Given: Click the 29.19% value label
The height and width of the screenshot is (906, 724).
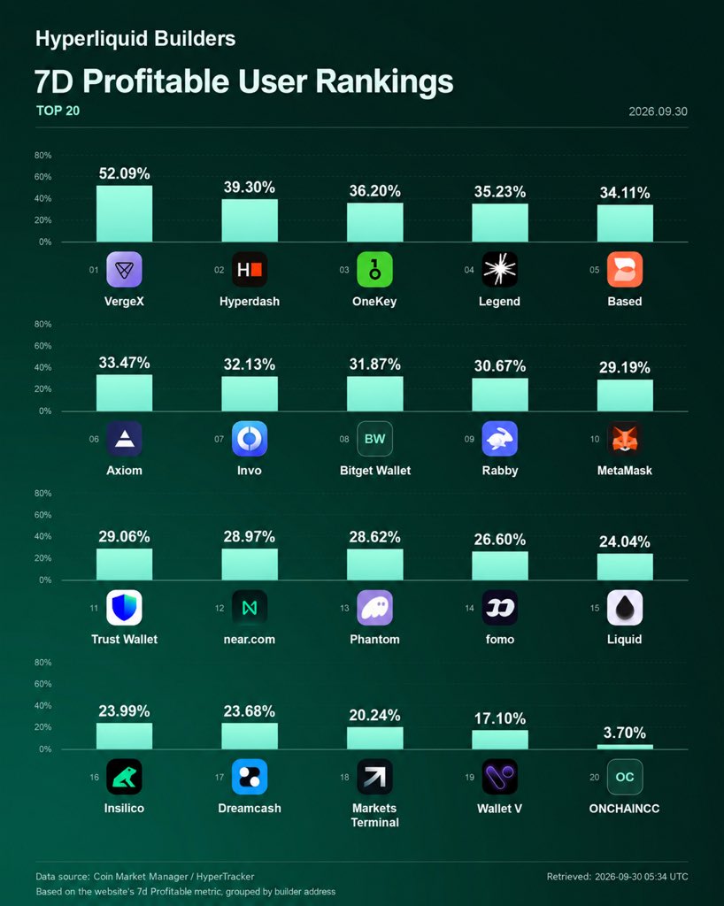Looking at the screenshot, I should tap(625, 367).
